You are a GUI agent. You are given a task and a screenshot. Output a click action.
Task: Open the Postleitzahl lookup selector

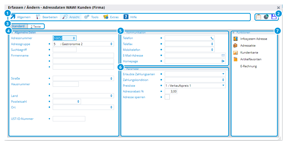pos(78,101)
